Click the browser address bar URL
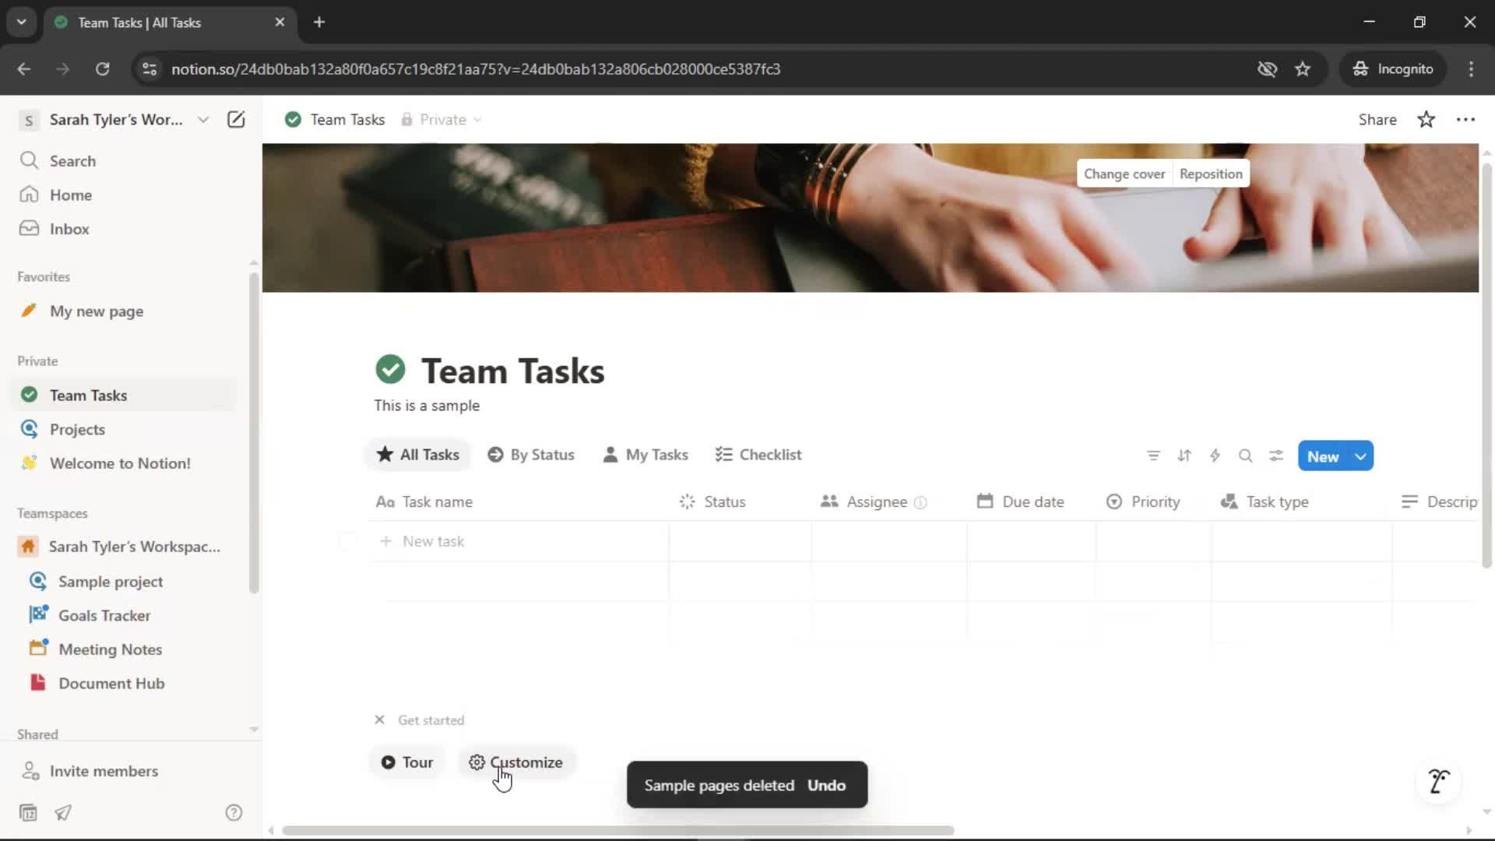The width and height of the screenshot is (1495, 841). 476,69
